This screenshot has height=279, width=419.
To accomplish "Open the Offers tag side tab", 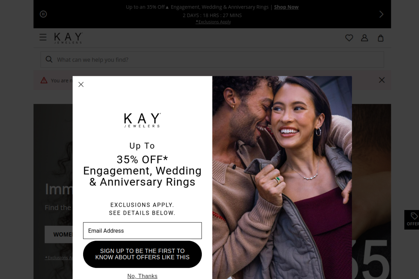I will (x=412, y=220).
